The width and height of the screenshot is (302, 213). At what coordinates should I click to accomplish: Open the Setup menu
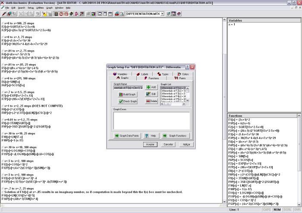31,8
